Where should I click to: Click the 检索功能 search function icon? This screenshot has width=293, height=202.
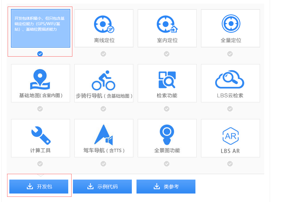tap(167, 79)
